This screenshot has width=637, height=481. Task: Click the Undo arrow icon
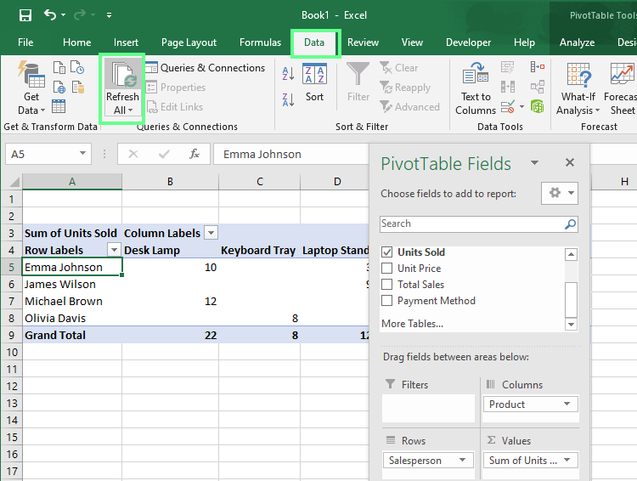[50, 15]
